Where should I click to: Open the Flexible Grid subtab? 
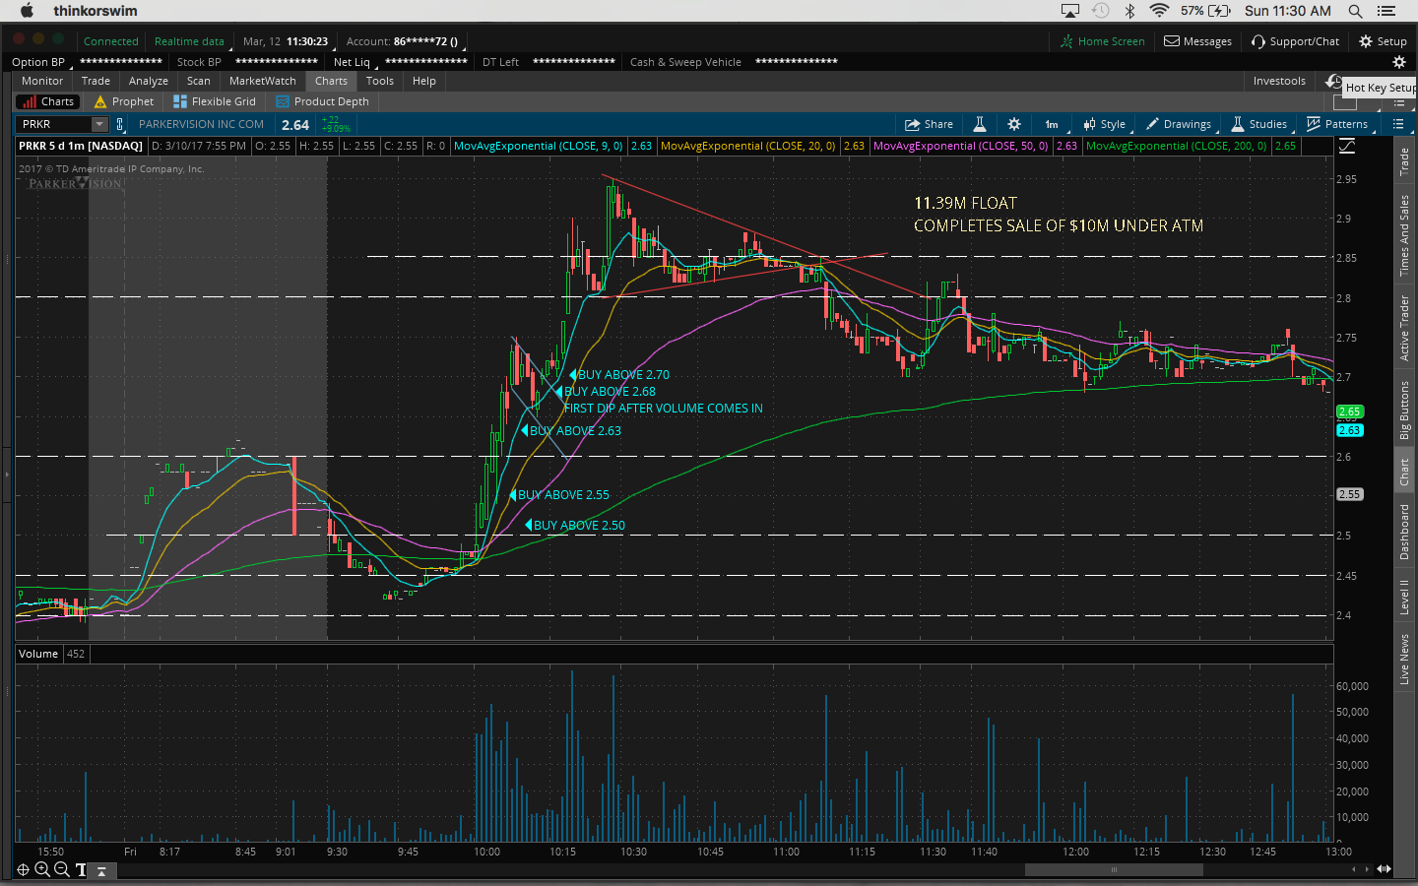click(x=215, y=101)
